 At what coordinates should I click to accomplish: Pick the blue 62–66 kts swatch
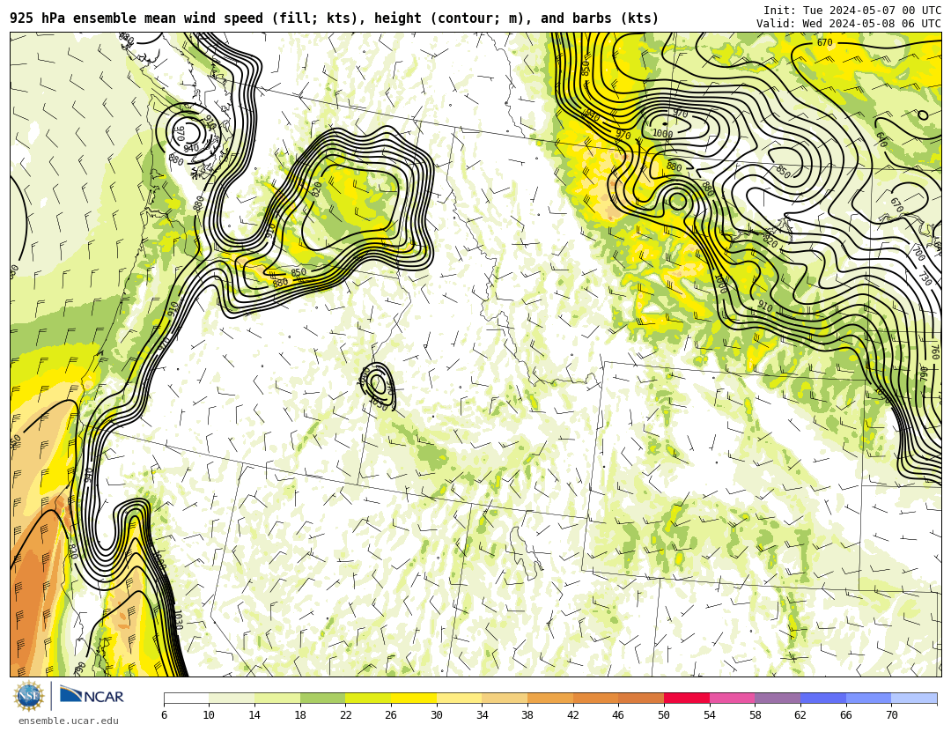tap(823, 698)
